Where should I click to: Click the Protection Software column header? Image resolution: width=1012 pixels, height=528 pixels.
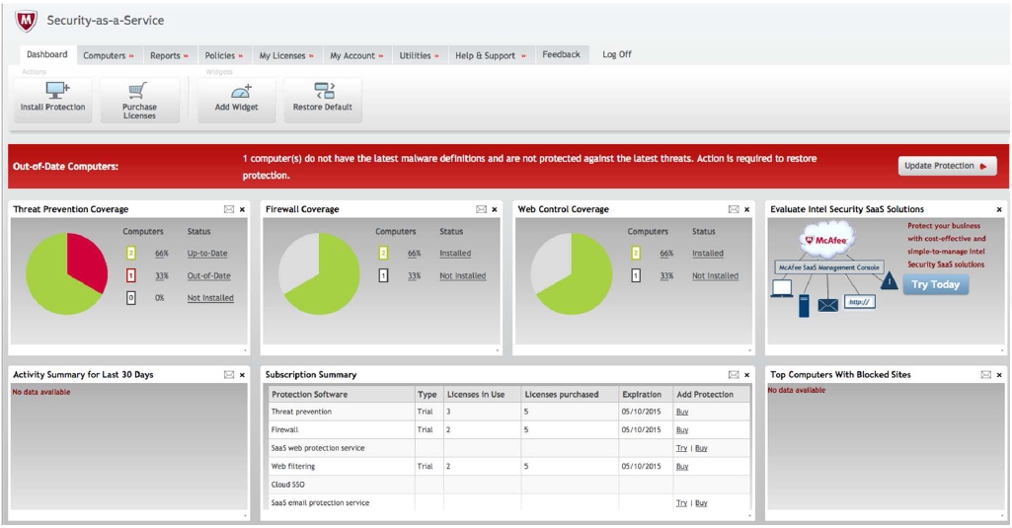pyautogui.click(x=342, y=395)
